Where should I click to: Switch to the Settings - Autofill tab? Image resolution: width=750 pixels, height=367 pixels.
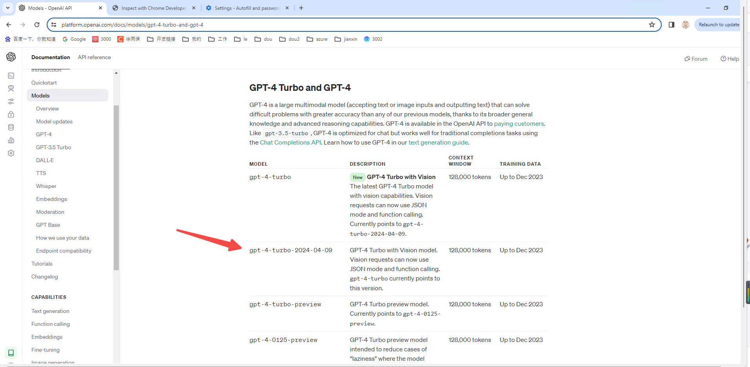tap(247, 8)
